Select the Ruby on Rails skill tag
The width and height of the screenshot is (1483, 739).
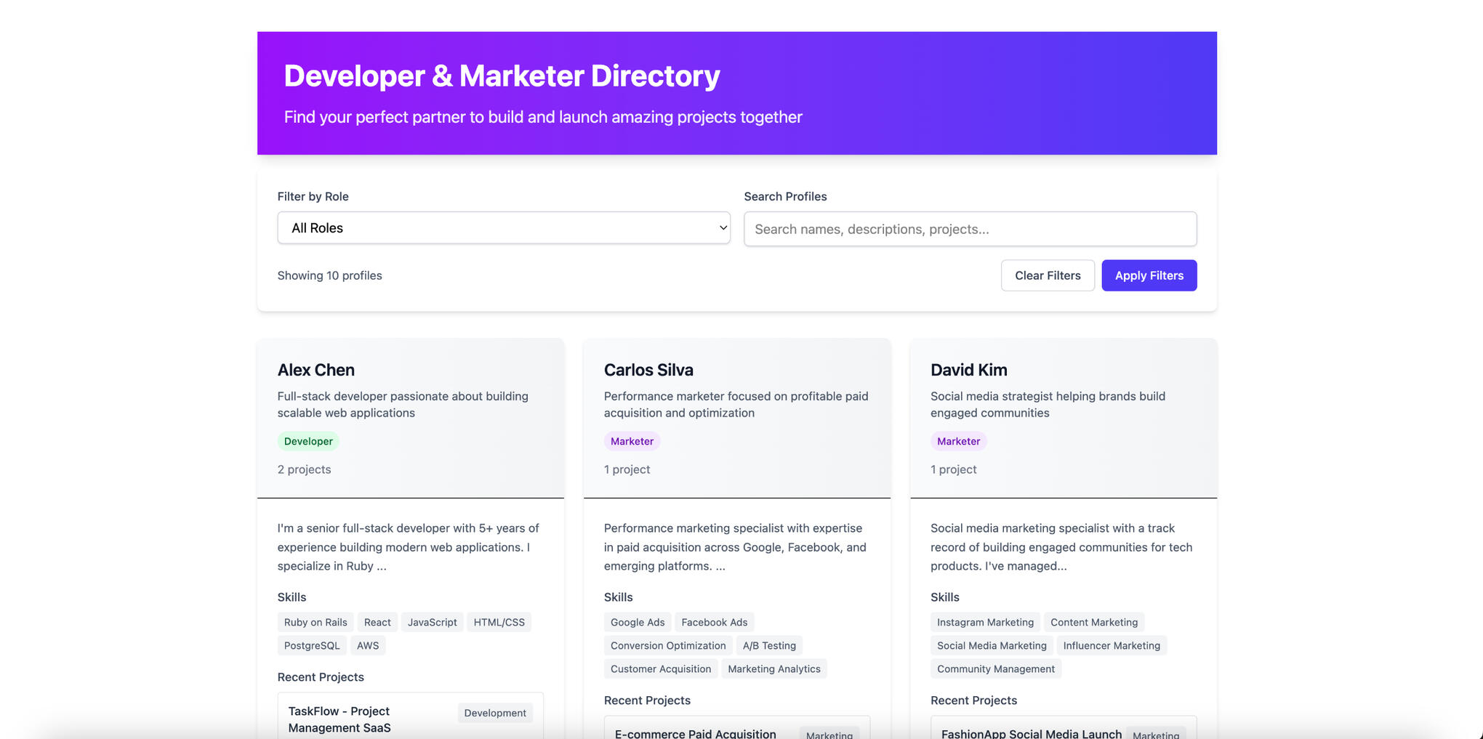click(316, 622)
